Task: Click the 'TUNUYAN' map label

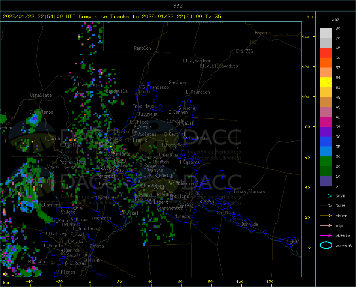Action: coord(92,260)
